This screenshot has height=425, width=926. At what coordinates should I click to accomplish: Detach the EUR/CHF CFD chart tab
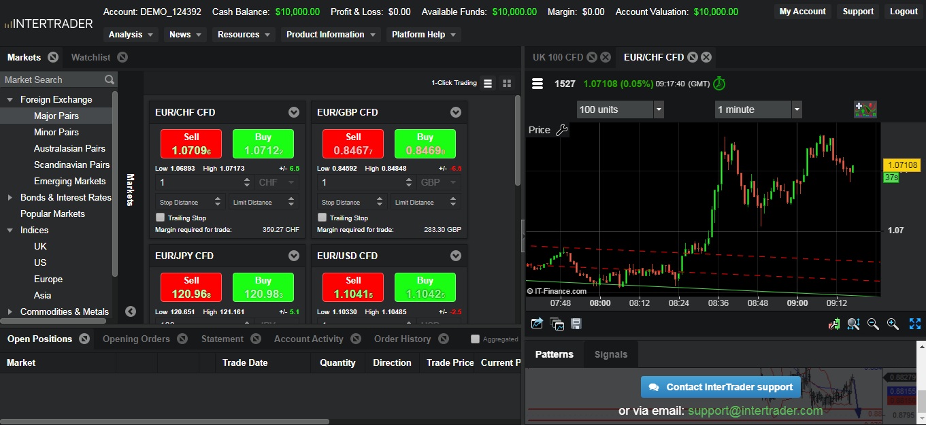[693, 57]
